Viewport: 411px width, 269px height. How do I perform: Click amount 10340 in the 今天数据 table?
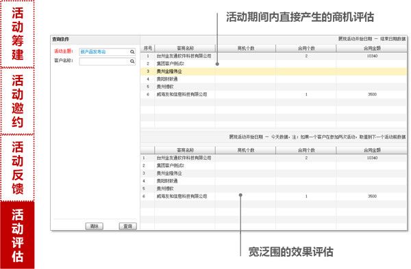coord(372,158)
